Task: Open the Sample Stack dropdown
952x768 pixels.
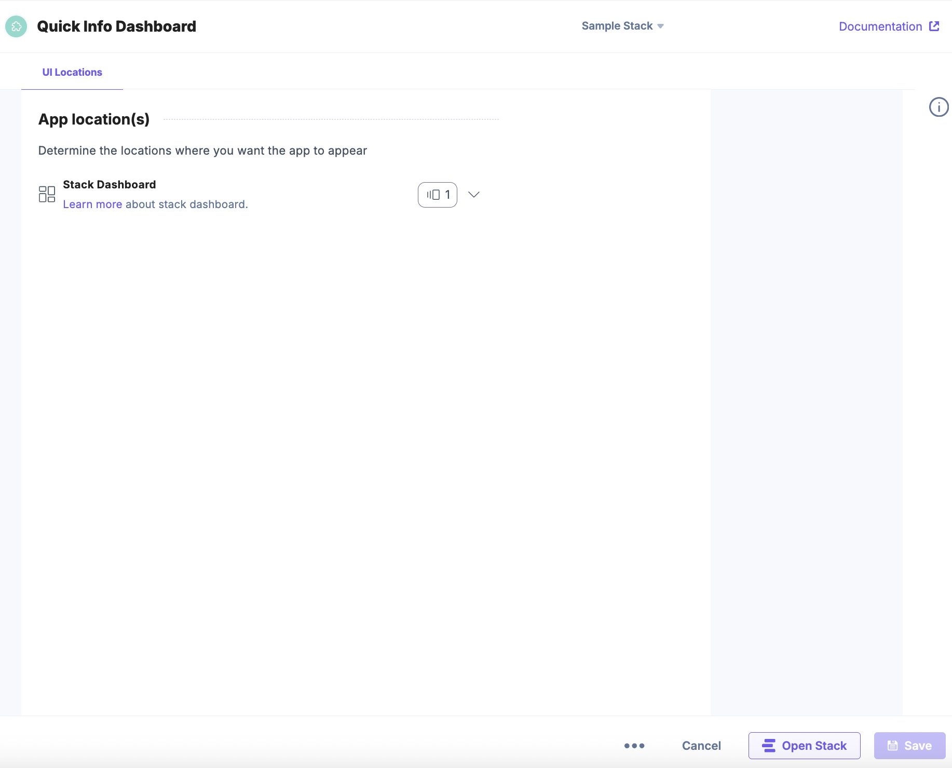Action: pos(622,26)
